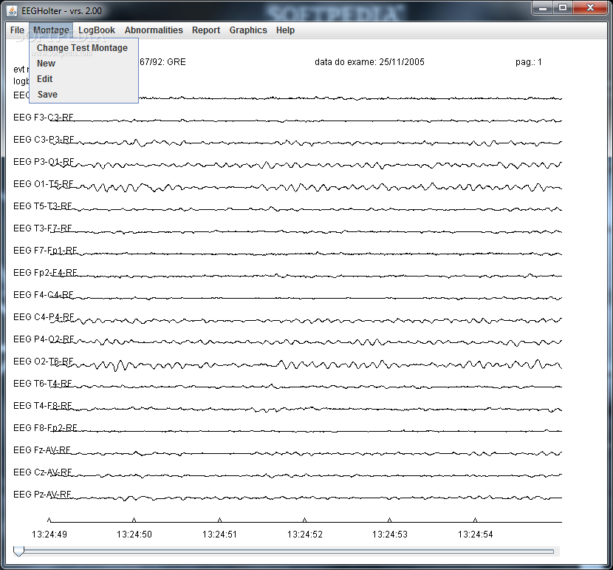The width and height of the screenshot is (613, 570).
Task: Click the 67/92: GRE header text
Action: (x=162, y=62)
